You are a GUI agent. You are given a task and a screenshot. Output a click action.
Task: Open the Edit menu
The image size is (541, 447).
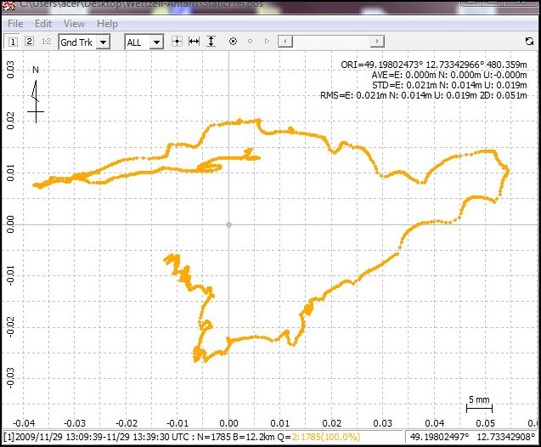pyautogui.click(x=43, y=24)
